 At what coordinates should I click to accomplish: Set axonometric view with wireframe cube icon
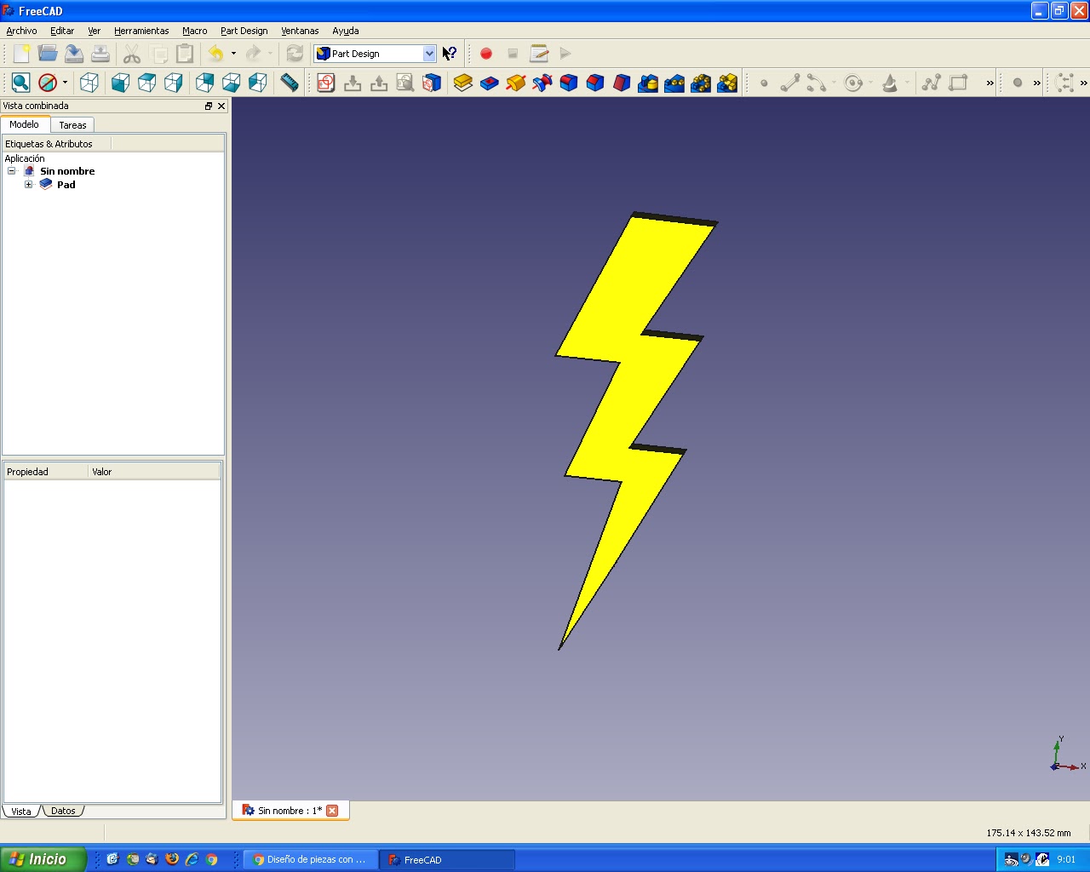click(89, 83)
